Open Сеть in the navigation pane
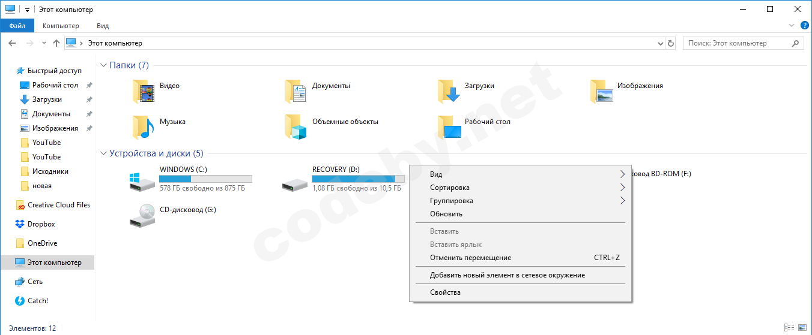Viewport: 812px width, 335px height. (35, 282)
